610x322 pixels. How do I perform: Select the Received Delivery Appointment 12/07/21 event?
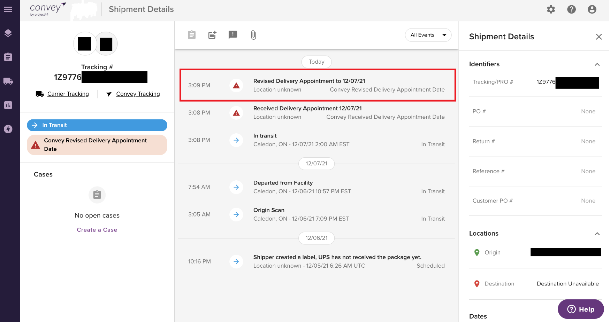tap(317, 113)
